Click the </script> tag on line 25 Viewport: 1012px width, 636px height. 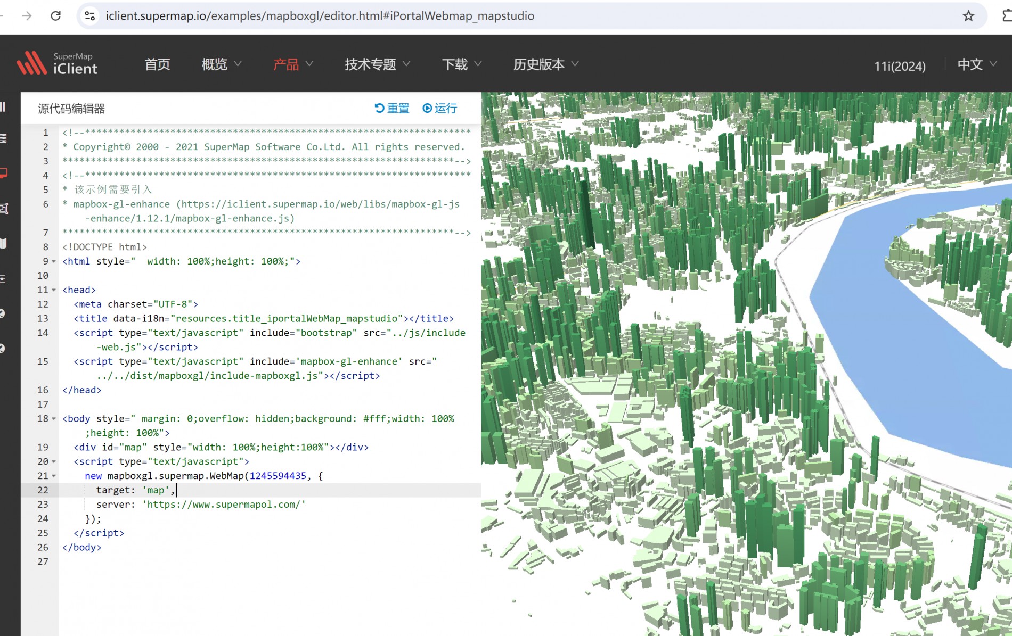coord(99,533)
